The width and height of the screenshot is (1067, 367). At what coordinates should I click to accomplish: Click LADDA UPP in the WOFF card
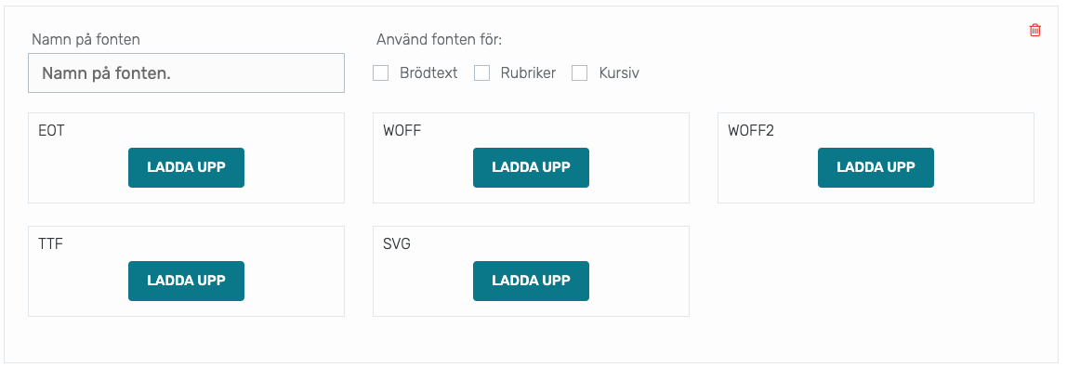(531, 167)
